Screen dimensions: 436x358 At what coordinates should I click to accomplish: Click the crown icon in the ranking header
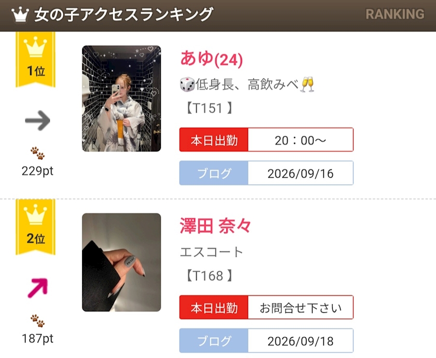point(20,15)
